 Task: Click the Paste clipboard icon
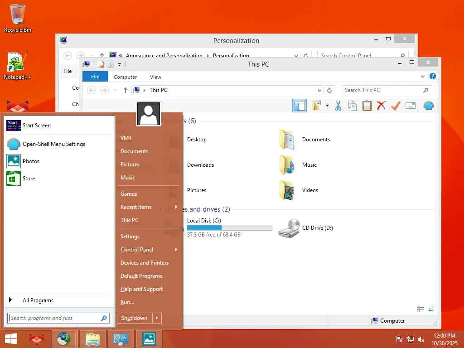pos(367,106)
